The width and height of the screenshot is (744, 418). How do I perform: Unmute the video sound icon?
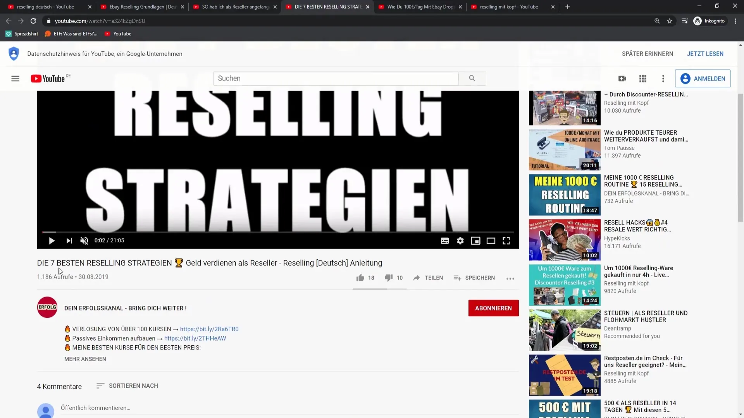84,241
